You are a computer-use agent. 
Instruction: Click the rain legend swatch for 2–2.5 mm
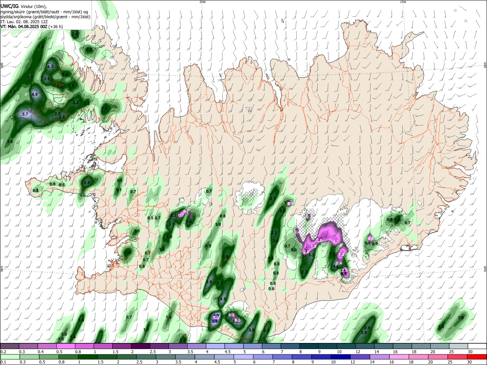pos(127,357)
